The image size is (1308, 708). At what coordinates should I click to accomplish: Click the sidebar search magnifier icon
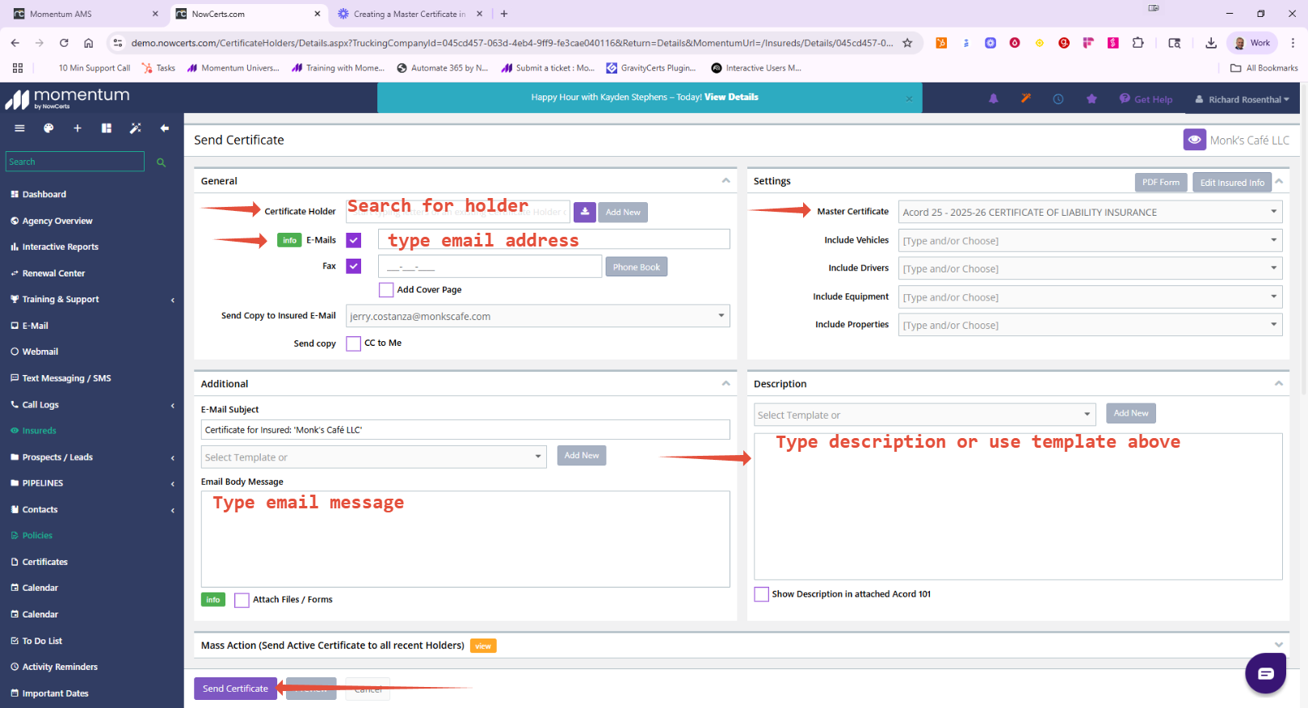161,162
